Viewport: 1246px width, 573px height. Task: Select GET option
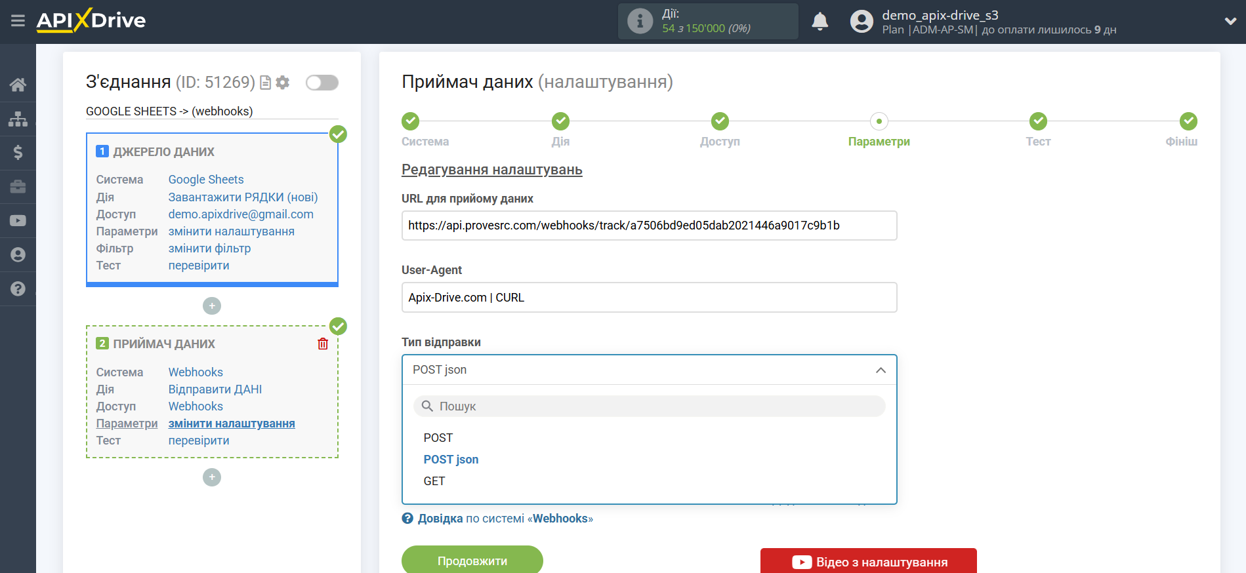(x=434, y=481)
